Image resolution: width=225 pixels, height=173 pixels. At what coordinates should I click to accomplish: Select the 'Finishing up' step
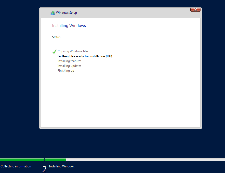(x=66, y=71)
